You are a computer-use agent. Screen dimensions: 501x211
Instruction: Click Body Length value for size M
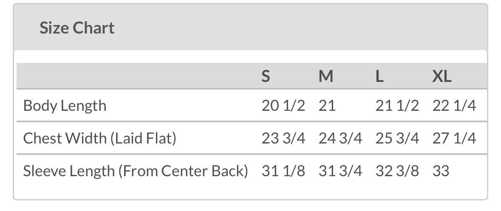(x=327, y=105)
